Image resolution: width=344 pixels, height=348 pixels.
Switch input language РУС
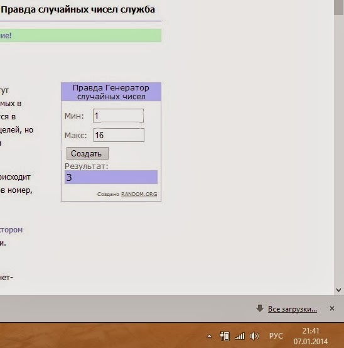coord(276,336)
